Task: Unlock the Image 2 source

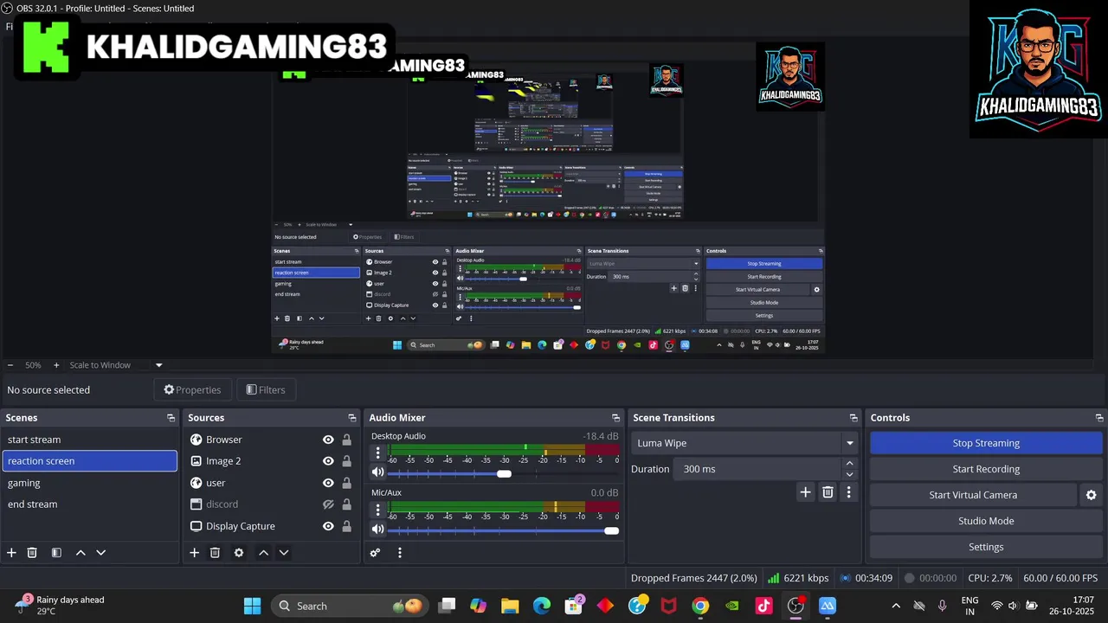Action: point(346,461)
